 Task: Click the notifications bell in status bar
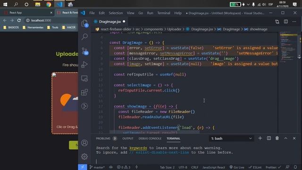(295, 167)
